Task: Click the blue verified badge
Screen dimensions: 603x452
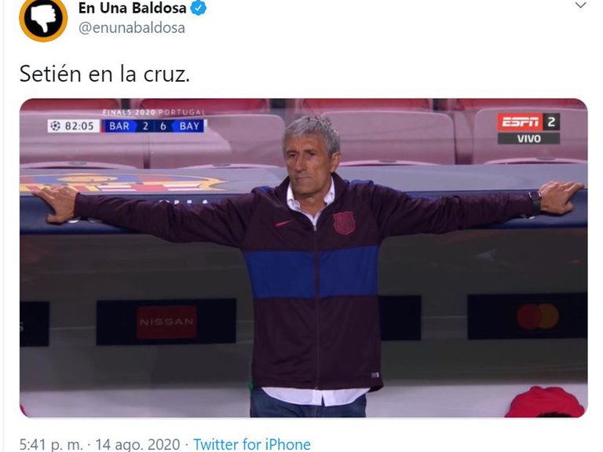Action: click(x=199, y=8)
